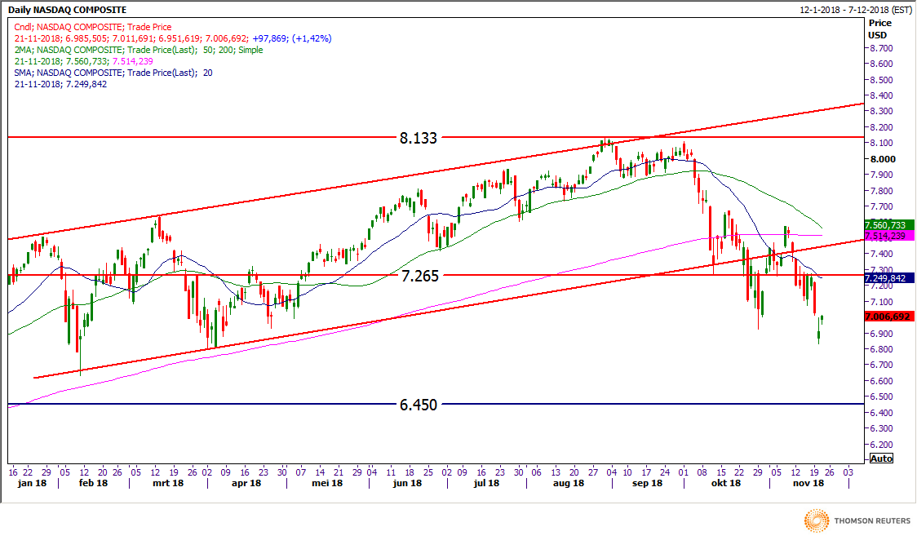Click the SMA 20 legend entry
Screen dimensions: 917x536
[x=112, y=73]
